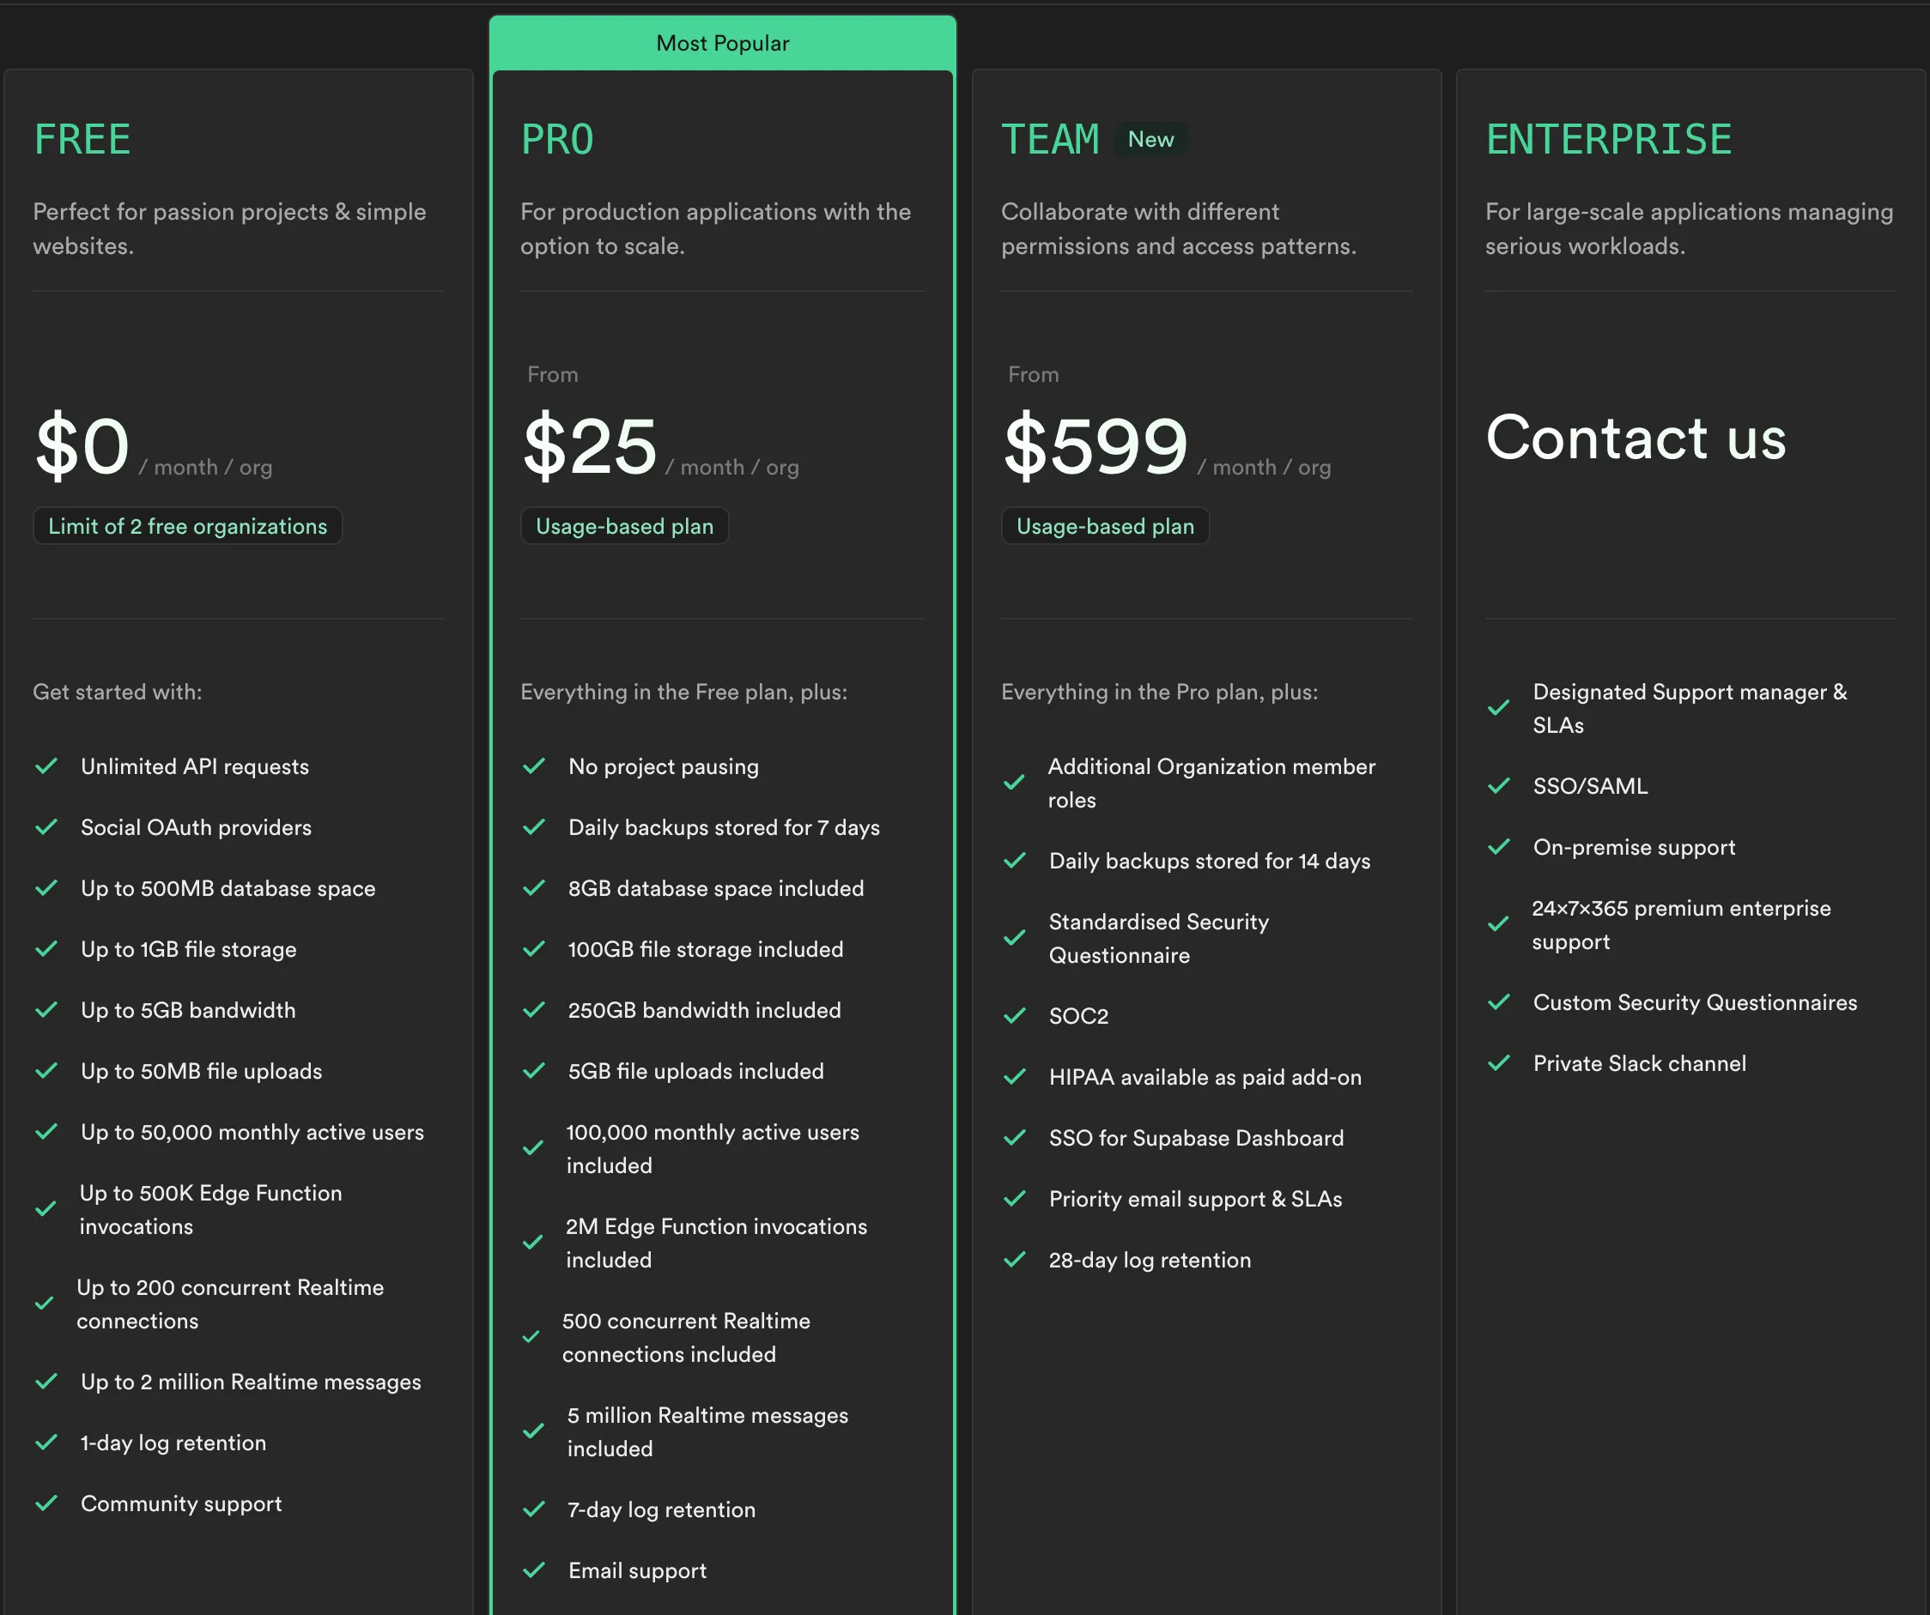Click 'Priority email support & SLAs' text
This screenshot has height=1615, width=1930.
click(x=1196, y=1199)
